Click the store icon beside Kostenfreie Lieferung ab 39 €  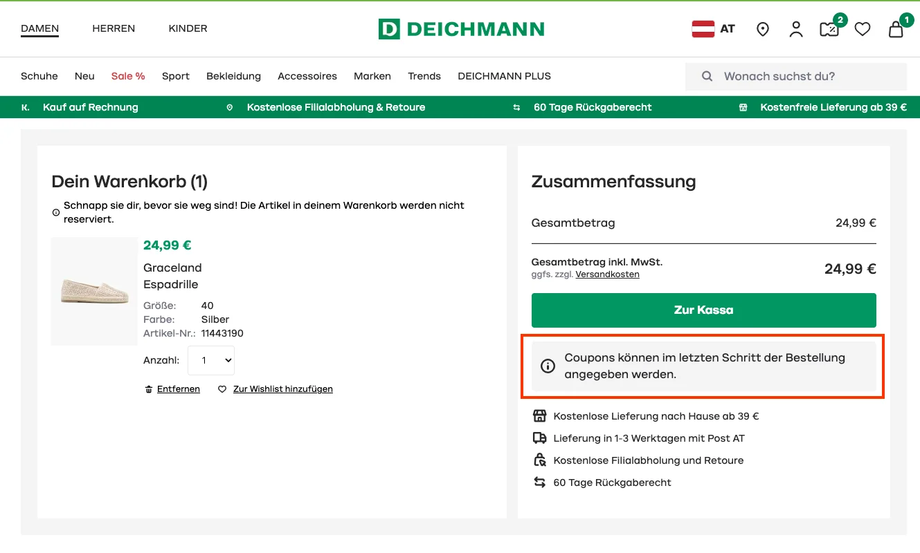tap(743, 107)
